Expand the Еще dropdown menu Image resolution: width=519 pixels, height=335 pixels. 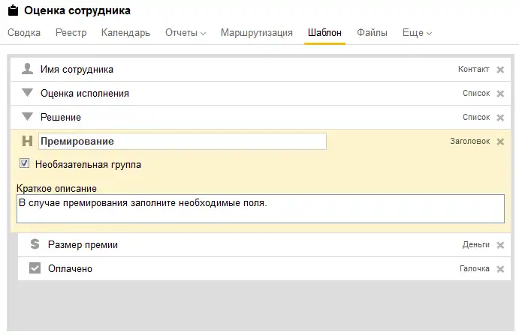click(x=417, y=33)
